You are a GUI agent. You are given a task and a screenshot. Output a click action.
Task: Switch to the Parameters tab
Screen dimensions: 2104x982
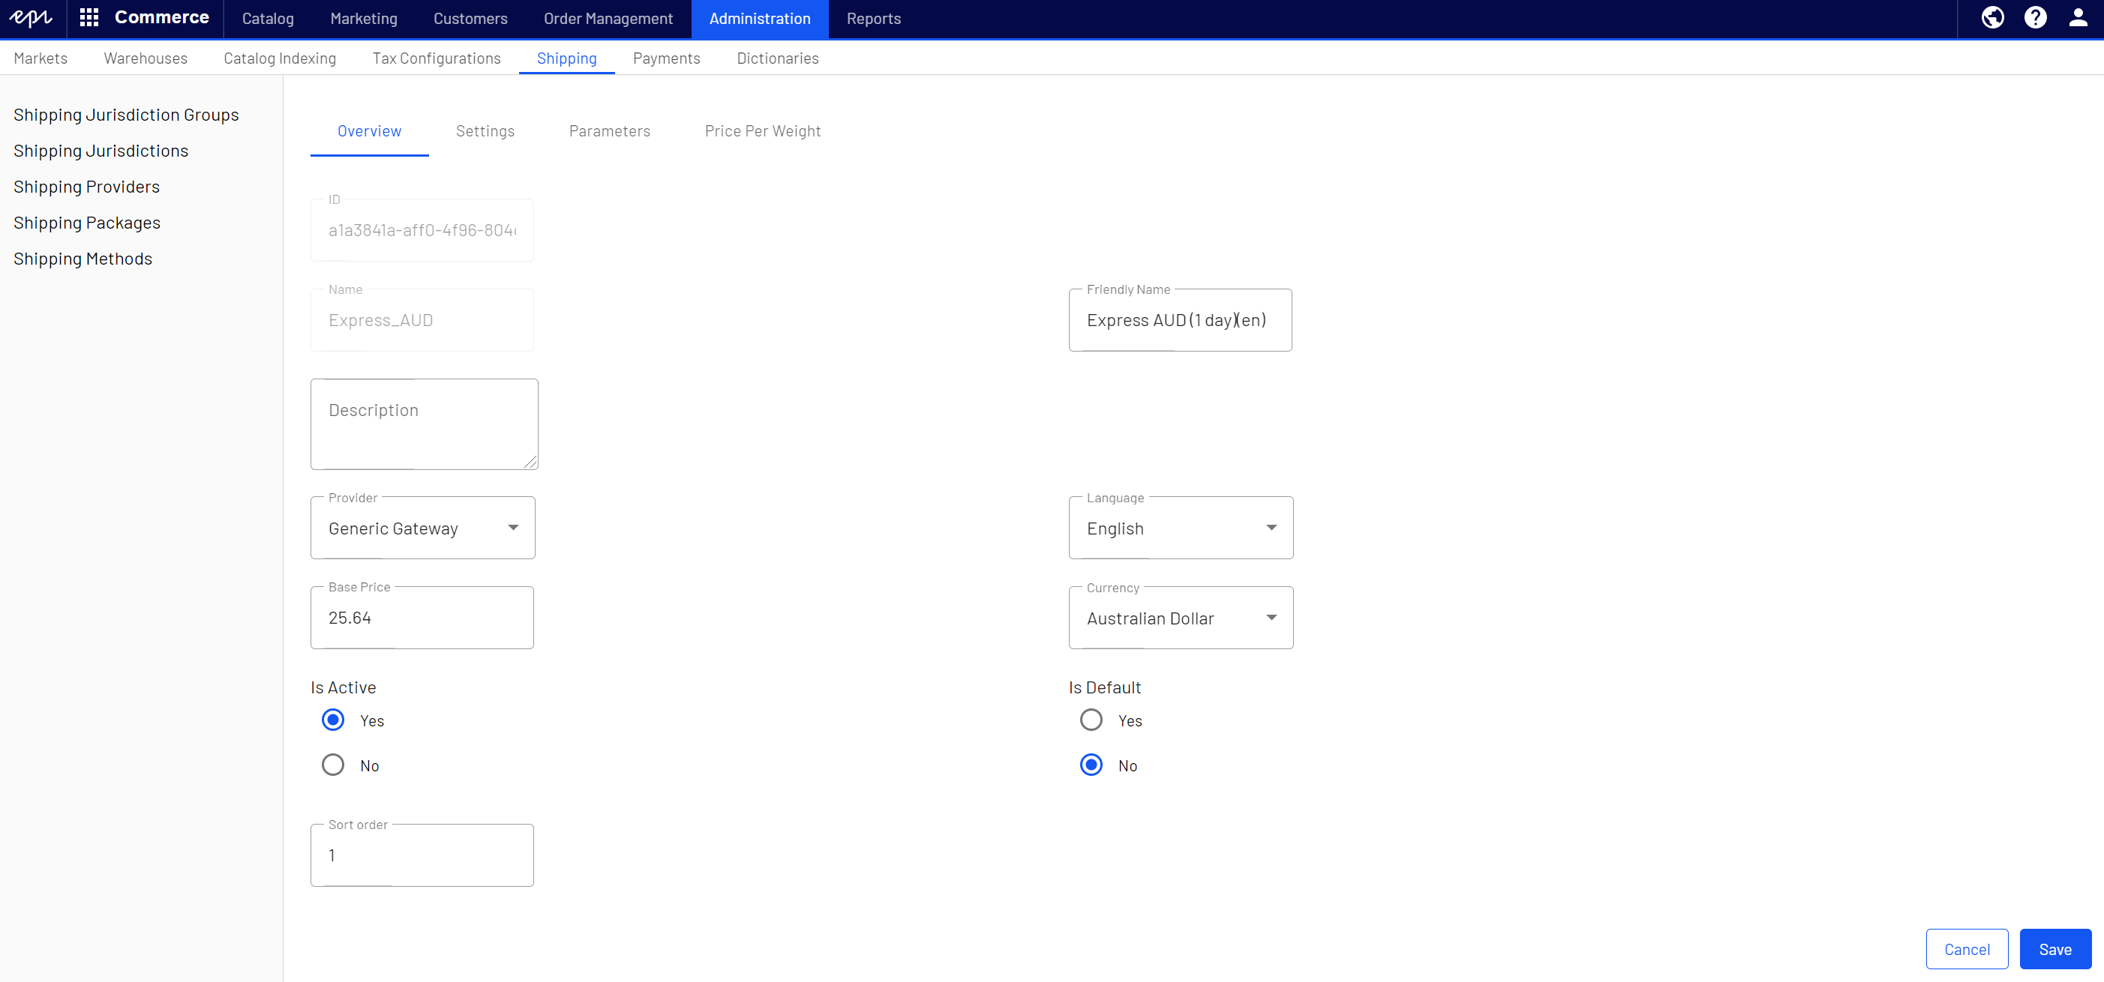[x=610, y=131]
